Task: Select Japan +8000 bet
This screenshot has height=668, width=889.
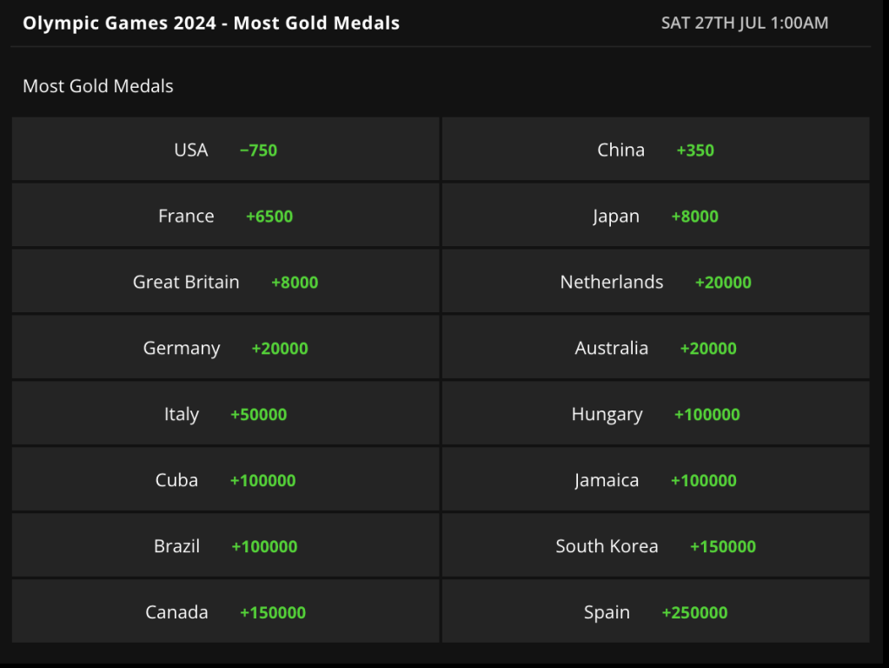Action: [x=655, y=215]
